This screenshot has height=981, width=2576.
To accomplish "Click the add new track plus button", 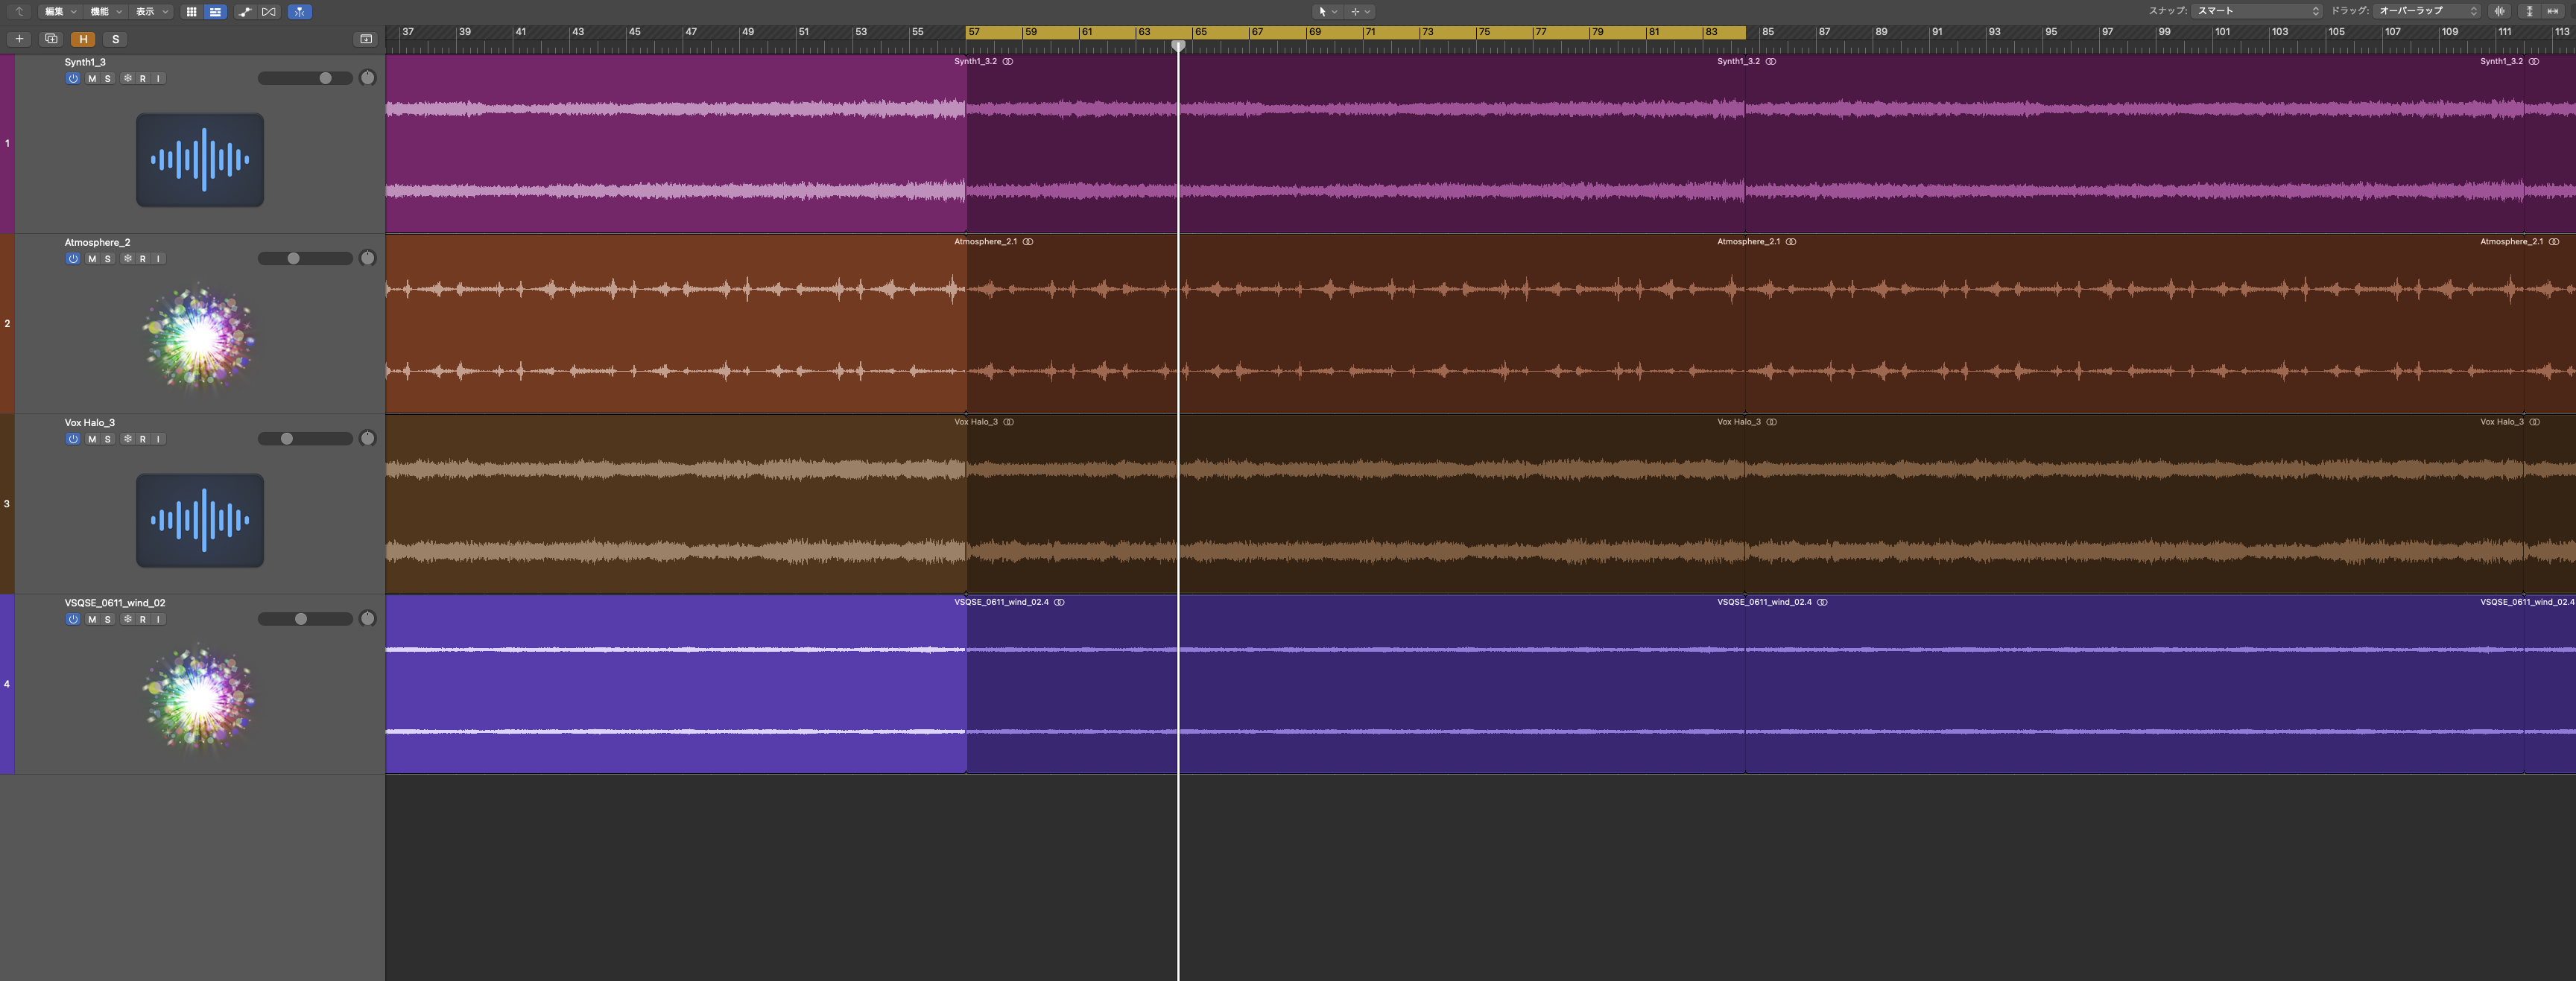I will (19, 39).
